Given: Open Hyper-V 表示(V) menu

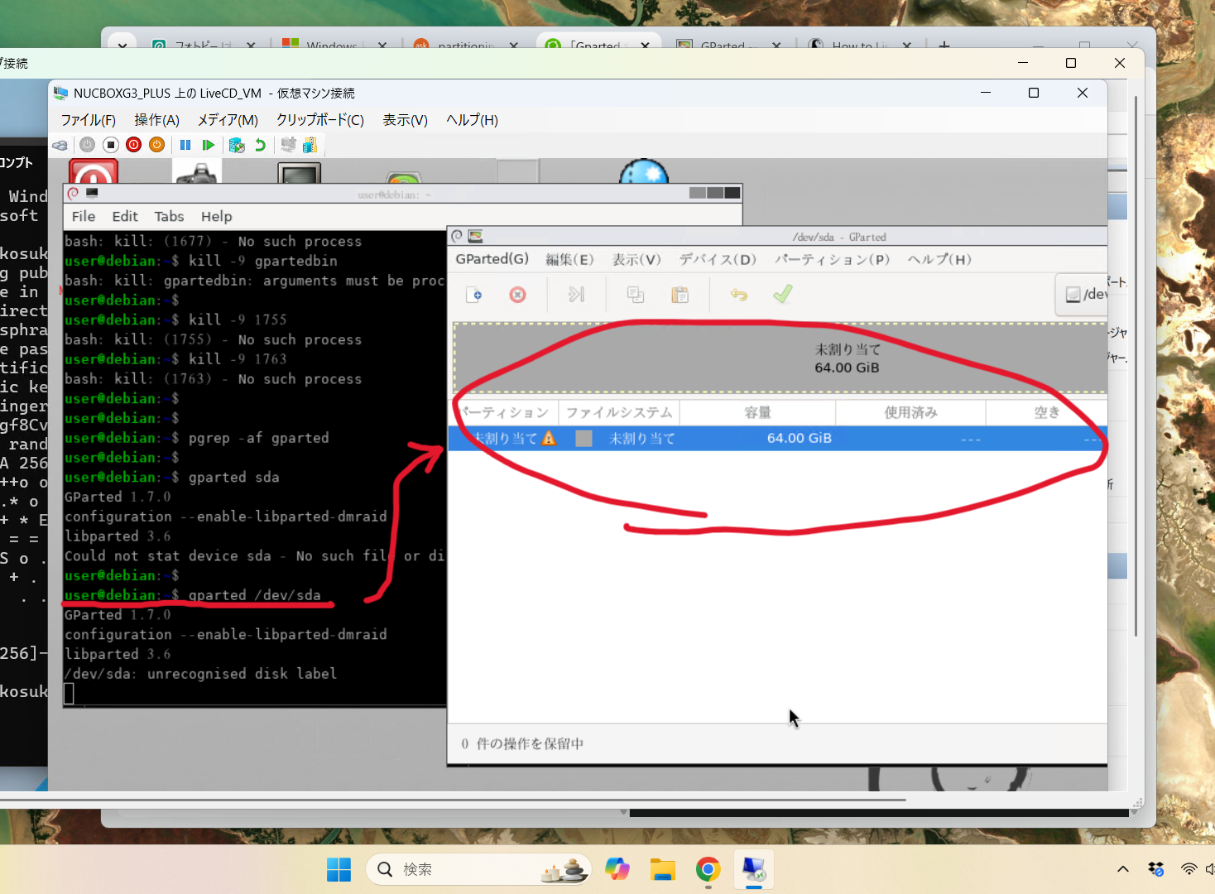Looking at the screenshot, I should [x=405, y=120].
